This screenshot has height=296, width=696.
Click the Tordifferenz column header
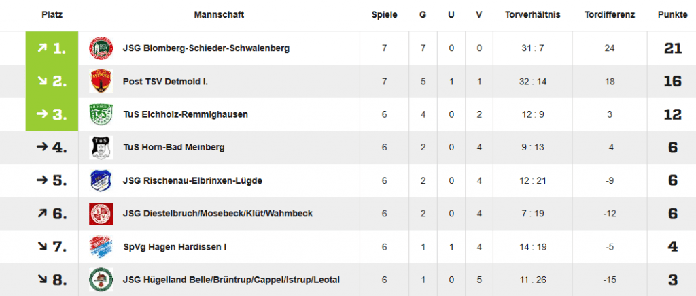pos(610,15)
